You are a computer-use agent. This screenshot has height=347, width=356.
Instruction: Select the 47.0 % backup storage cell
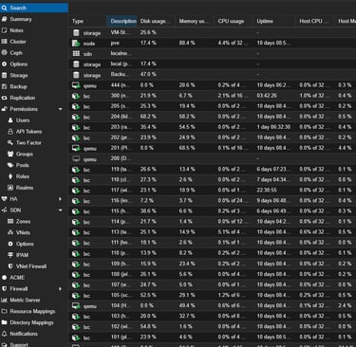pyautogui.click(x=148, y=75)
